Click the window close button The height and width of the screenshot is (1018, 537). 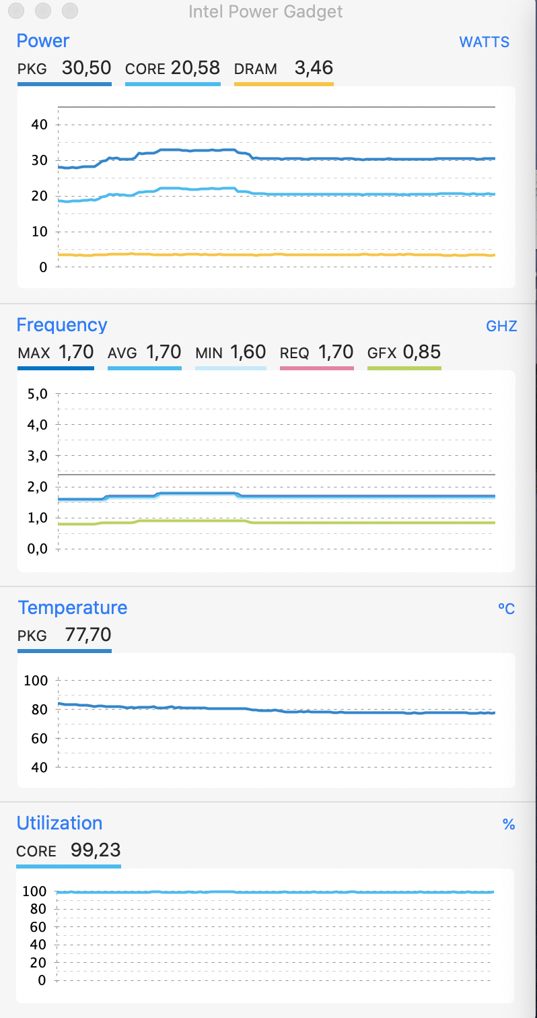(x=17, y=11)
